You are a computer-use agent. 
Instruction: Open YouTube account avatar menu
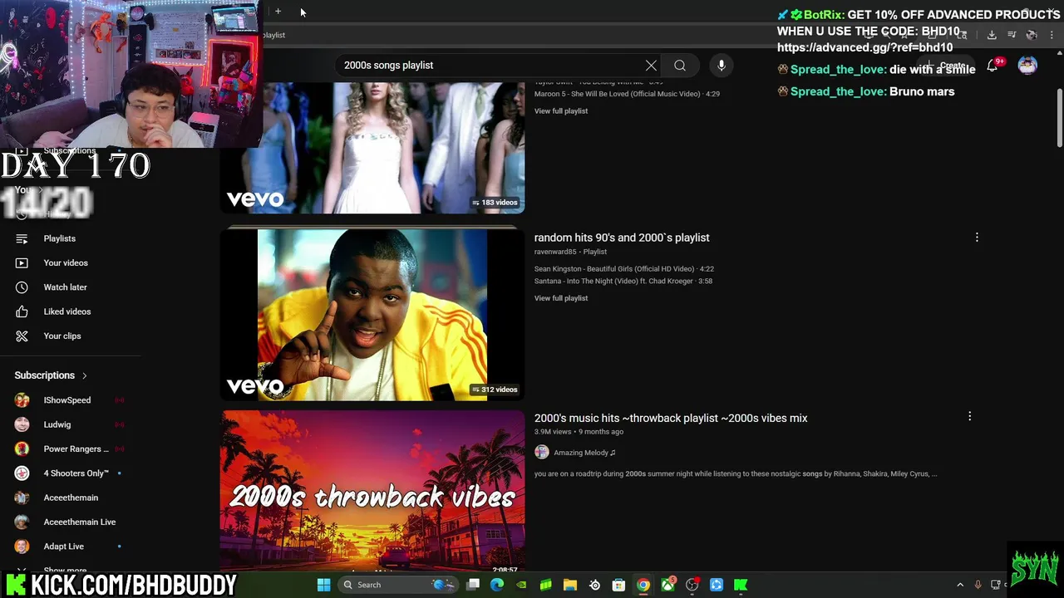pyautogui.click(x=1027, y=66)
